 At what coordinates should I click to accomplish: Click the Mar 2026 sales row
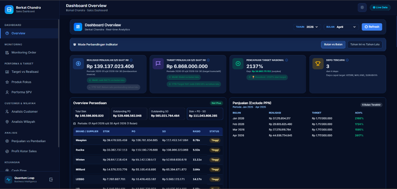click(x=307, y=129)
